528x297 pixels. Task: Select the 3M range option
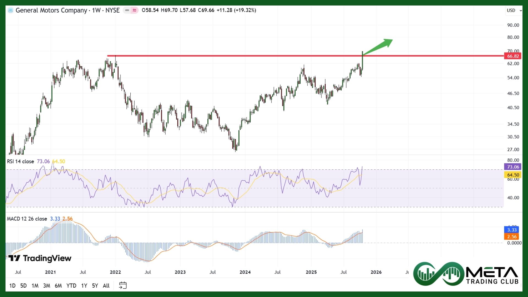point(47,286)
